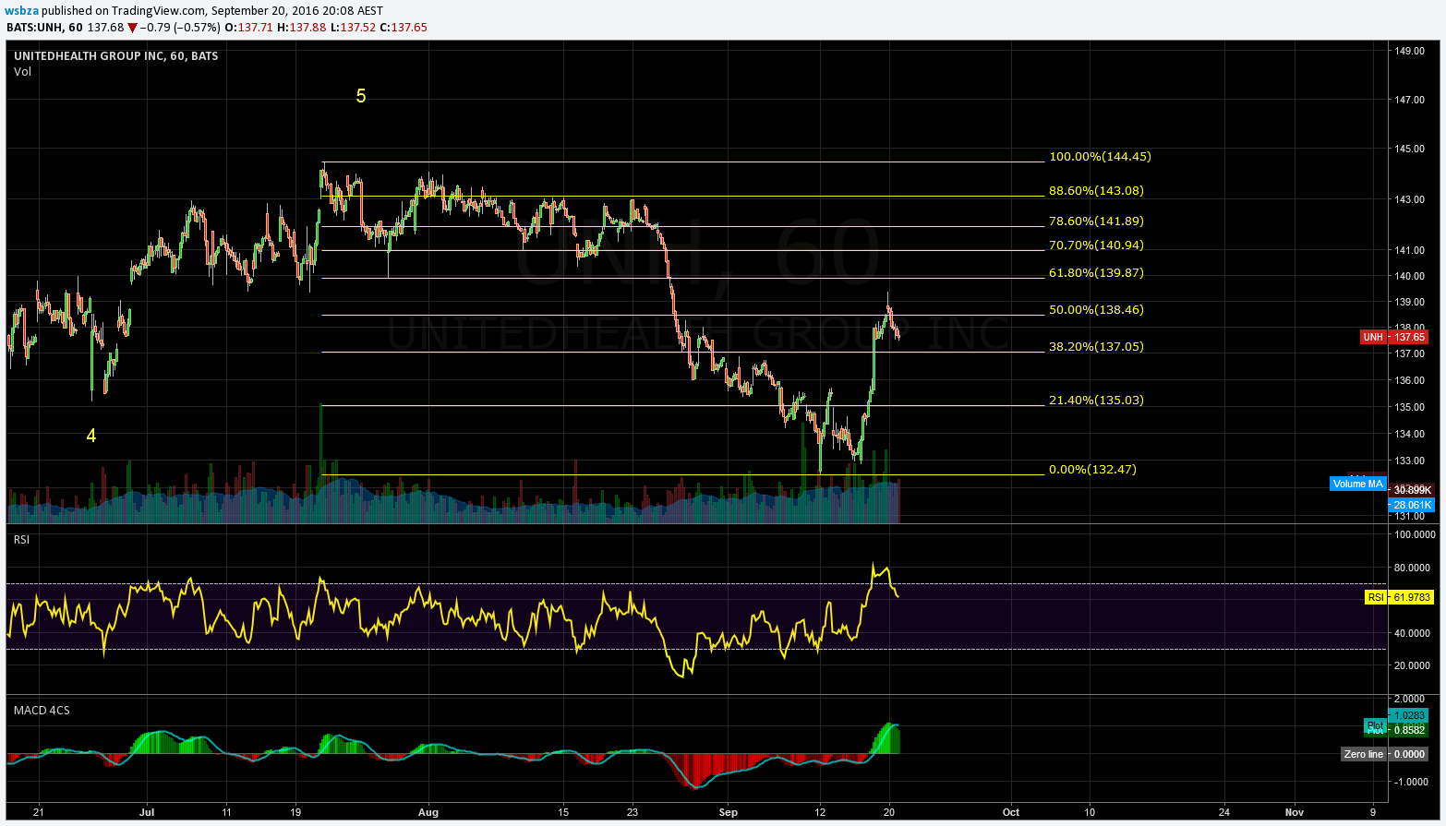Click the date 23 on the time axis
1446x826 pixels.
tap(632, 812)
